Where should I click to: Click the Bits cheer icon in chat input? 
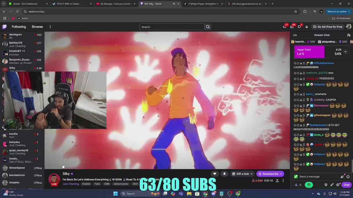[342, 177]
